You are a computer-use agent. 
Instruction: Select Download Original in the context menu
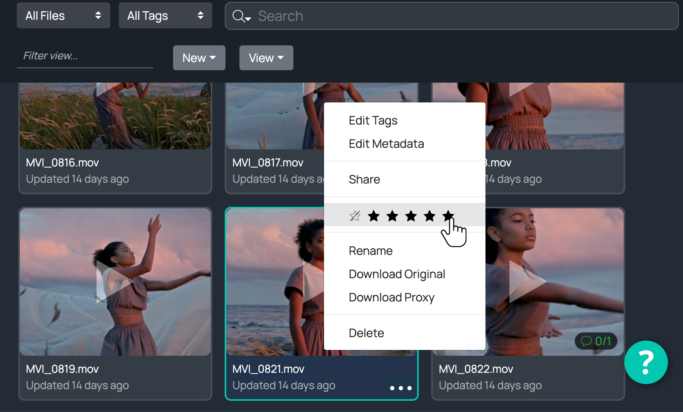397,274
